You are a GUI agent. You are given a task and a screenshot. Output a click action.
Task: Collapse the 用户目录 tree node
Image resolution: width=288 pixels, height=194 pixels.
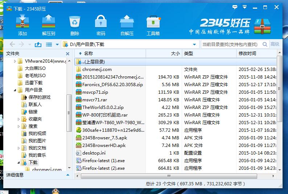point(15,90)
